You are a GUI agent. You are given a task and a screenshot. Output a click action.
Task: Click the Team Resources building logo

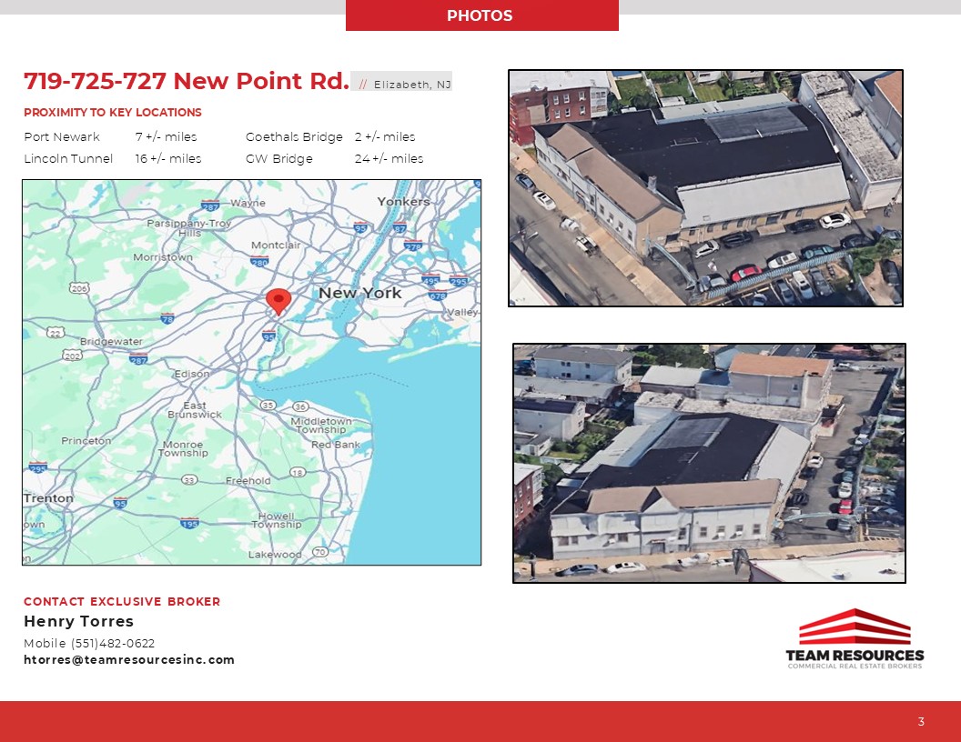(855, 627)
